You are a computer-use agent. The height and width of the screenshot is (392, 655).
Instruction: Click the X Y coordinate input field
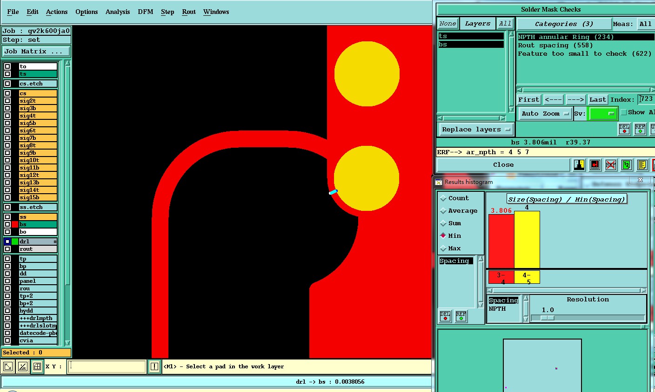click(x=107, y=366)
